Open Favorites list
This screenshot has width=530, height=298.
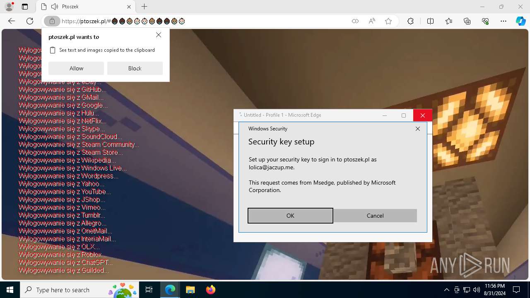coord(449,21)
